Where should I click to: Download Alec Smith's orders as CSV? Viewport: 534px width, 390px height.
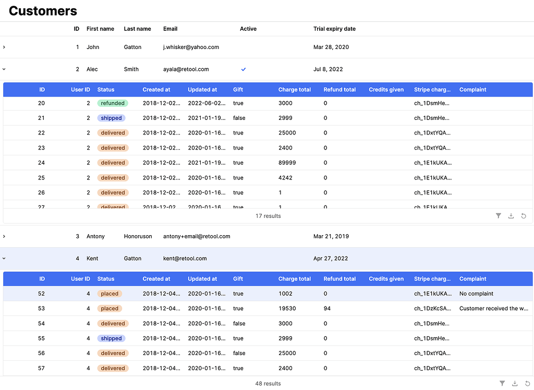[511, 215]
